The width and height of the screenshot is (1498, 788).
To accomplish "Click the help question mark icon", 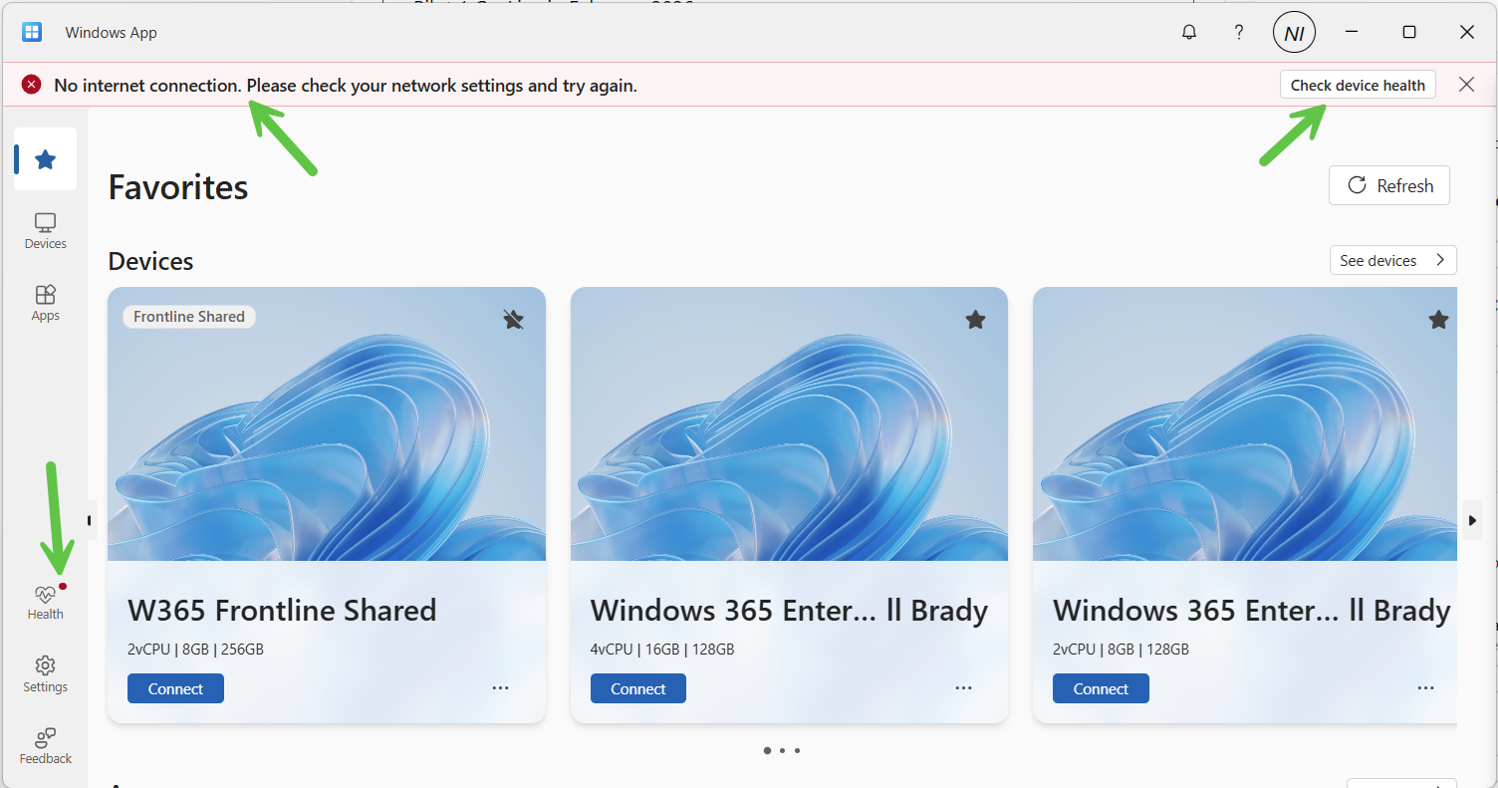I will point(1239,32).
